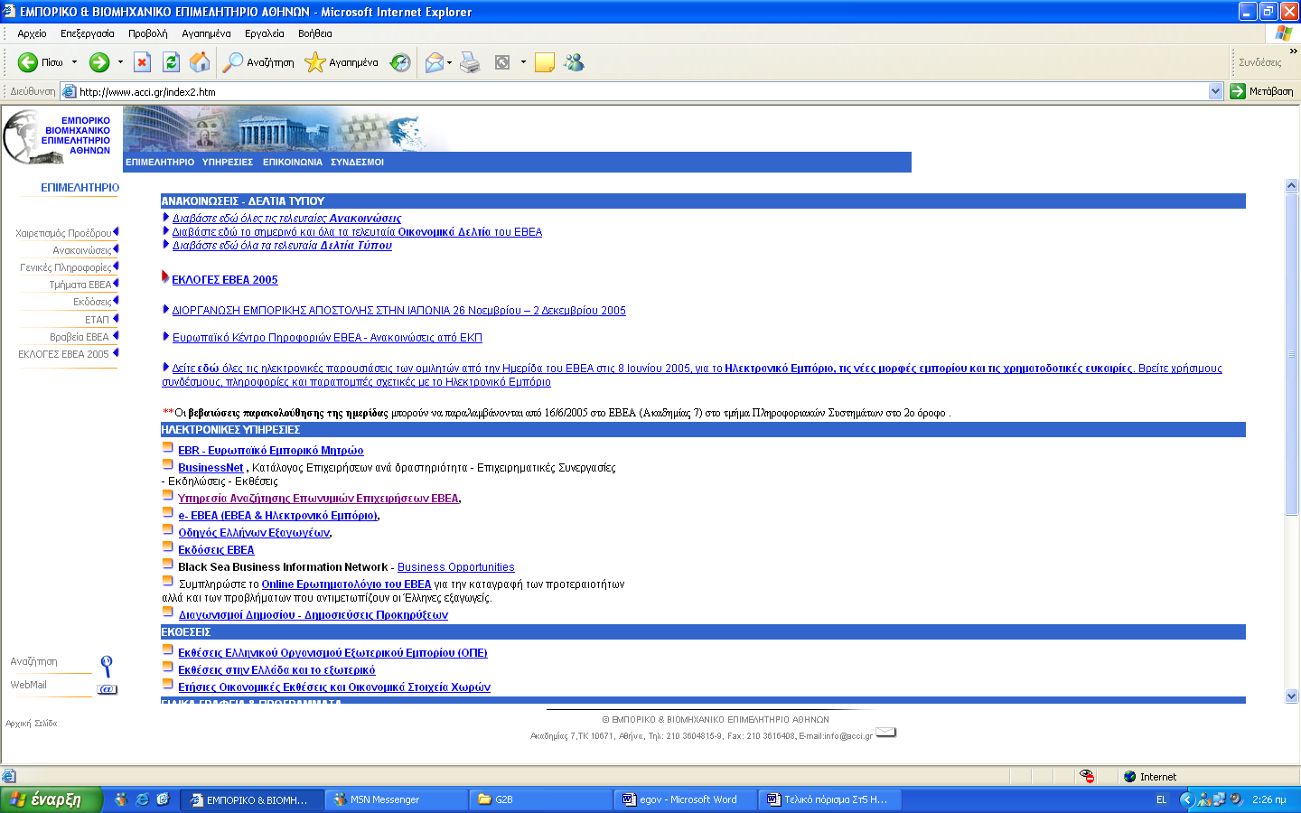Click ΕΠΙΚΟΙΝΩΝΙΑ in the site navigation bar
Viewport: 1301px width, 813px height.
pos(293,163)
